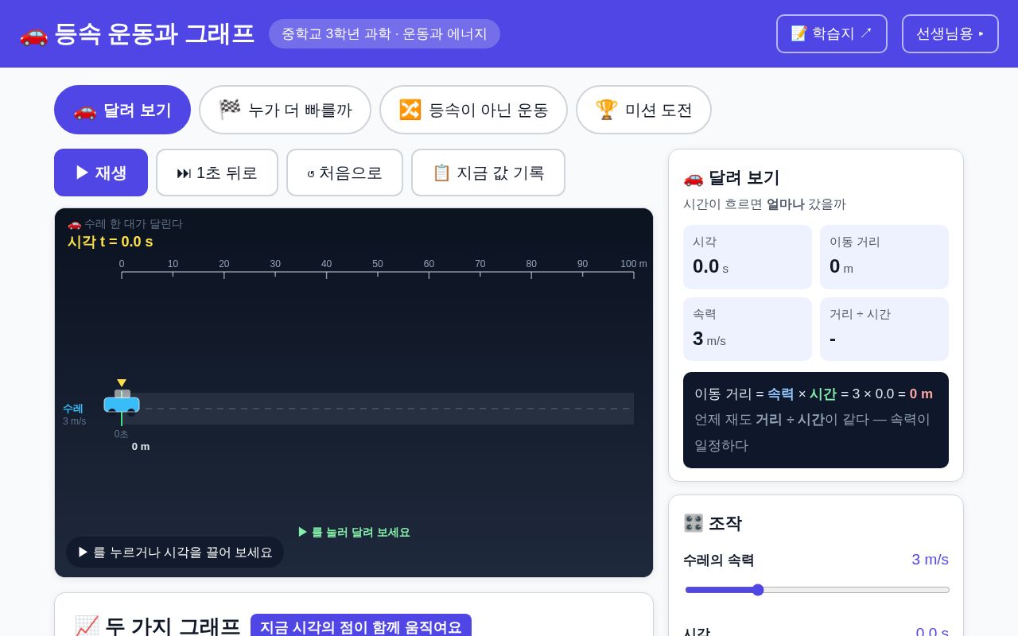Select the 달려 보기 tab
Viewport: 1018px width, 636px height.
pos(122,110)
